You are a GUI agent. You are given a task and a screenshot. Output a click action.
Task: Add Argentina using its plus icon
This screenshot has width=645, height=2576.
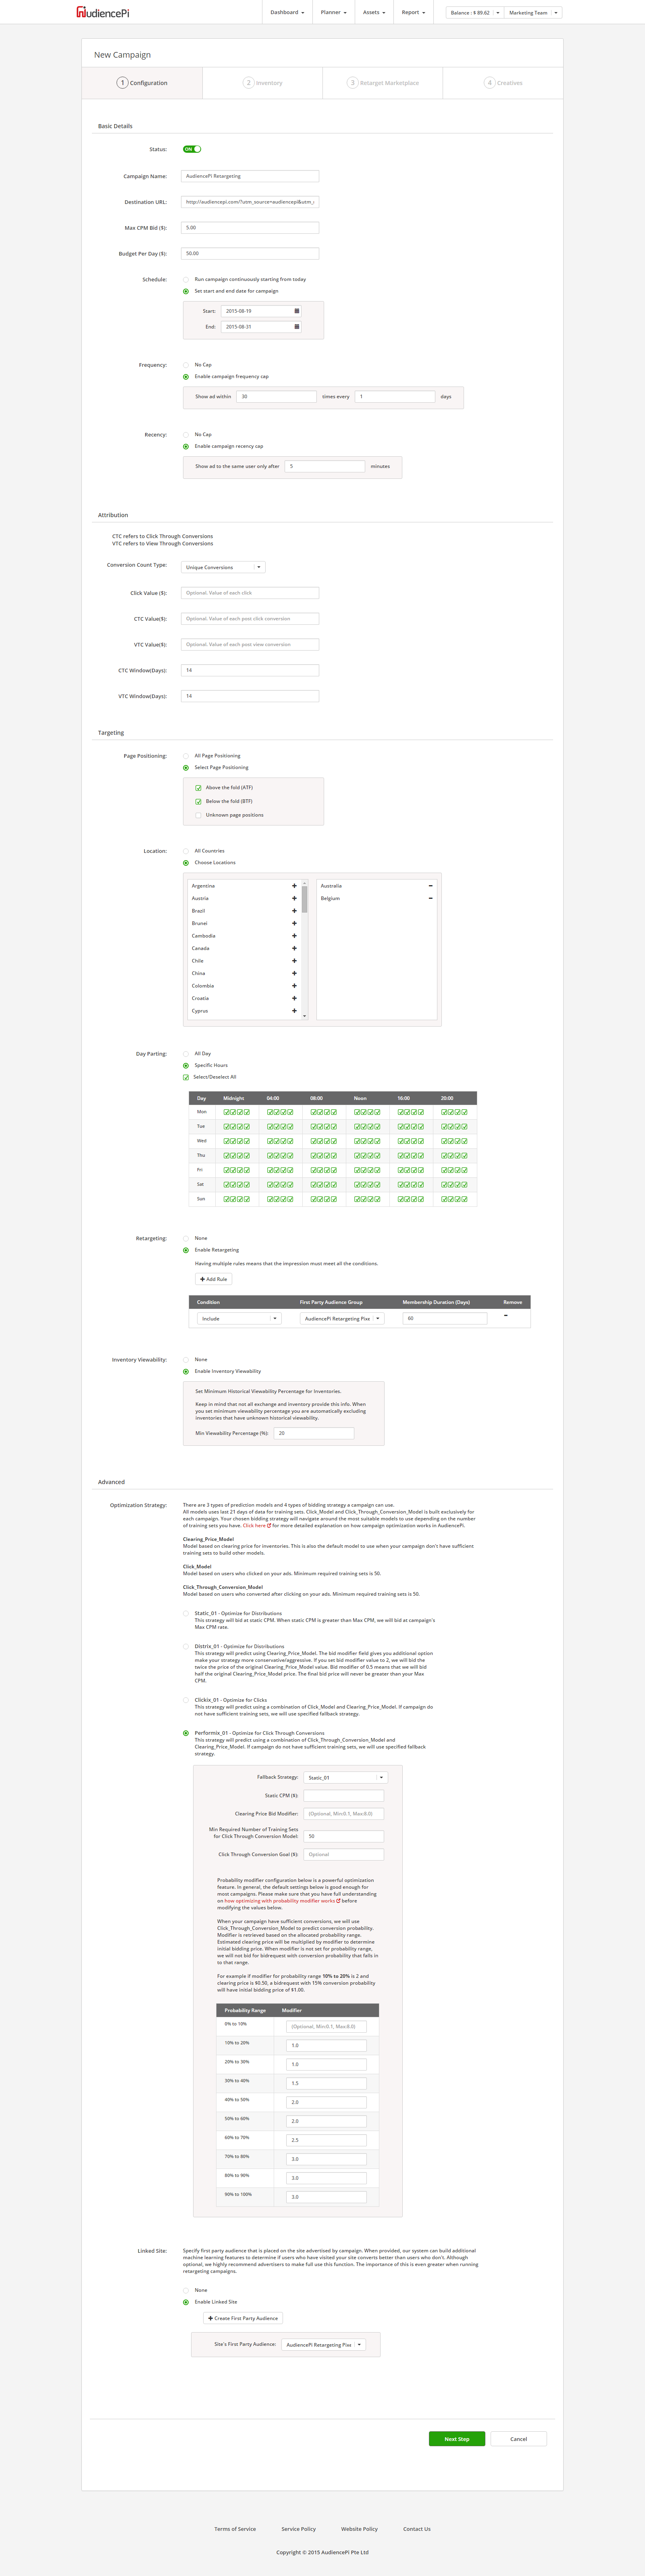coord(294,886)
